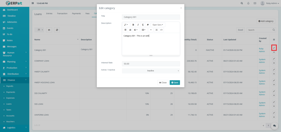Insert a horizontal rule line

pyautogui.click(x=151, y=30)
